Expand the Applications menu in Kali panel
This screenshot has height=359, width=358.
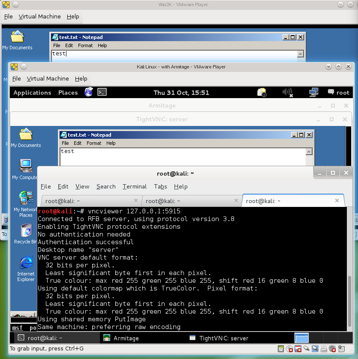click(32, 93)
